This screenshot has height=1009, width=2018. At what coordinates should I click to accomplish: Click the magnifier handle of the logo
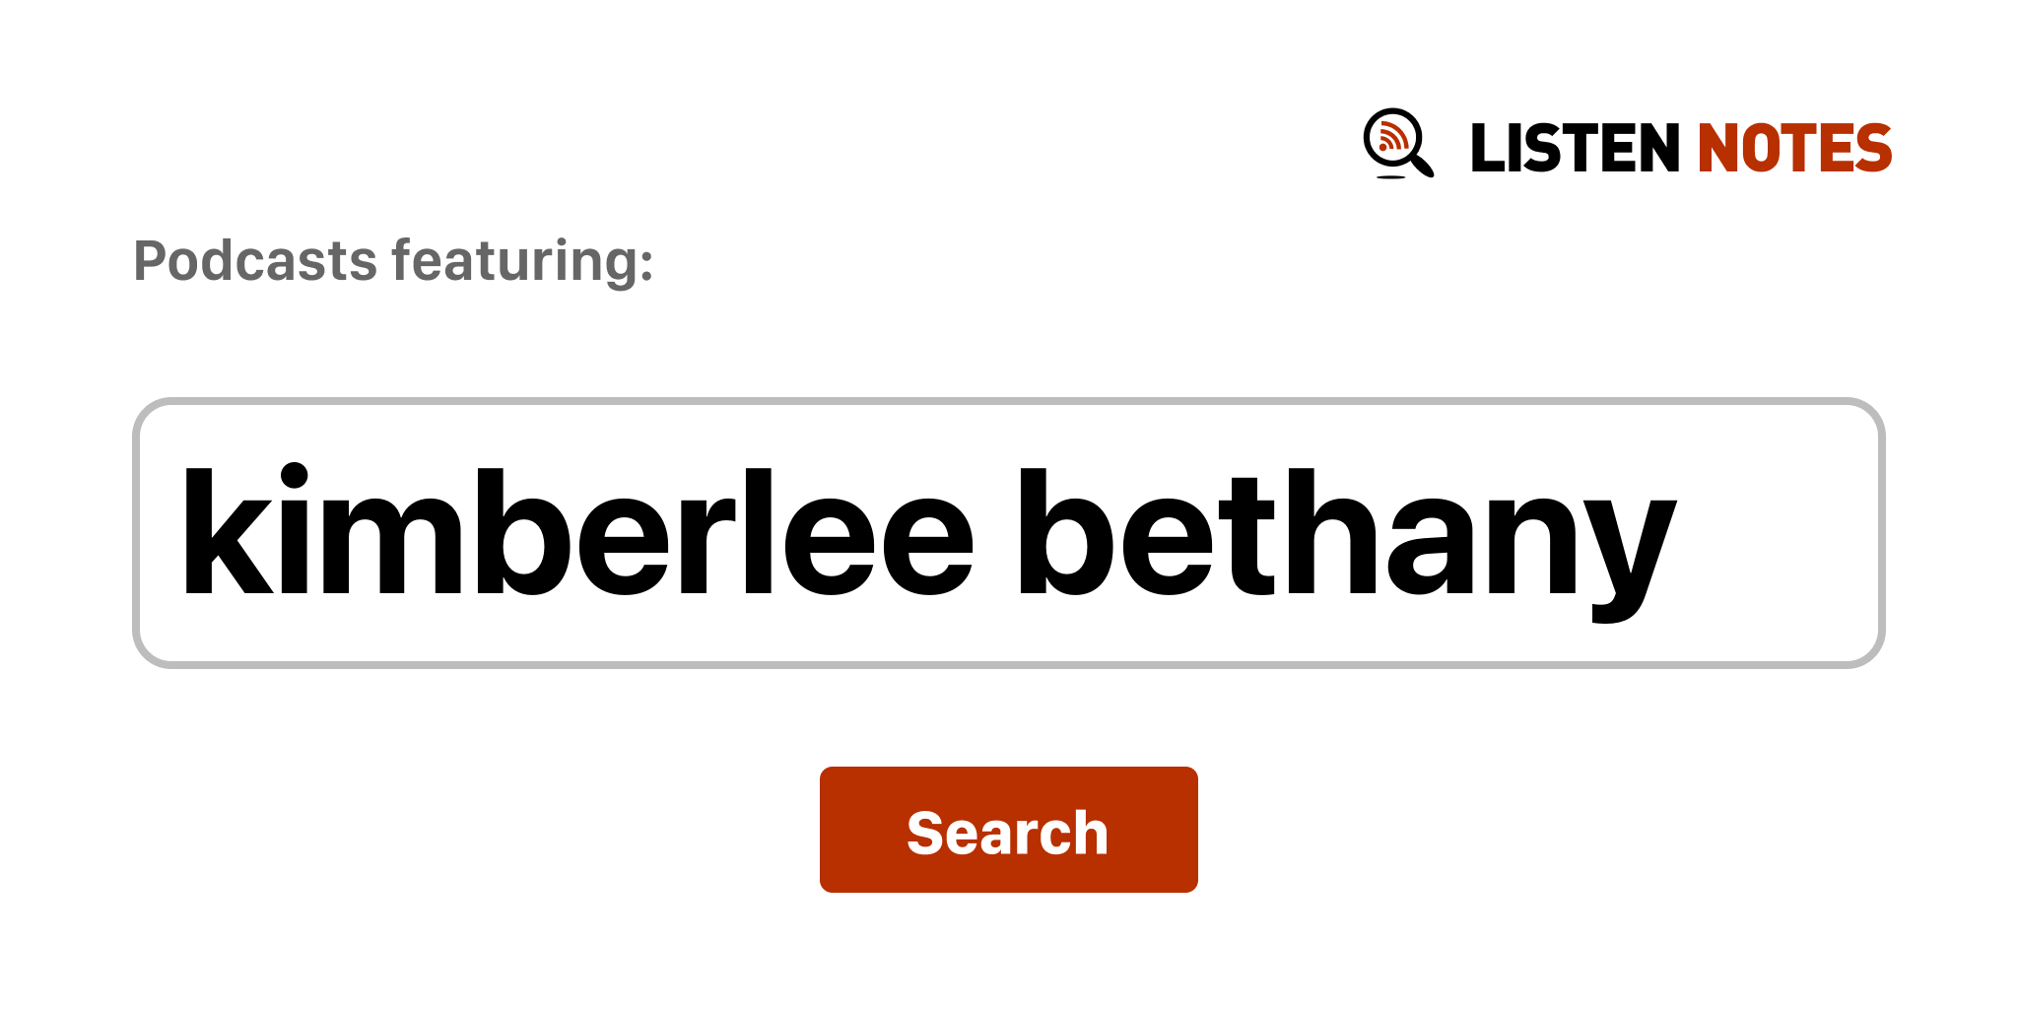(1423, 164)
